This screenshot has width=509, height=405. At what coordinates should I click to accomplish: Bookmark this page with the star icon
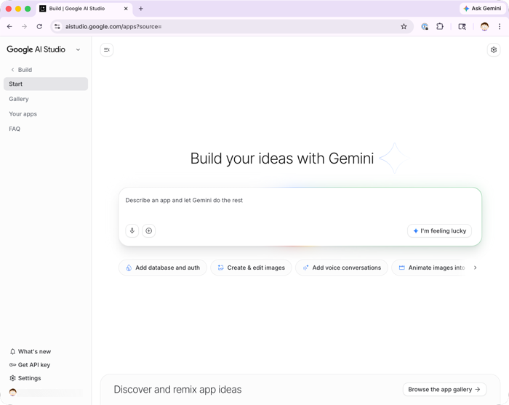point(404,26)
